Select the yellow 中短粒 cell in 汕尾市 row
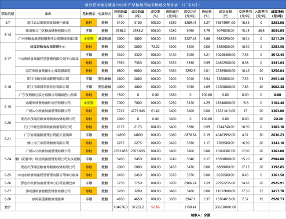286x219 pixels. [89, 102]
